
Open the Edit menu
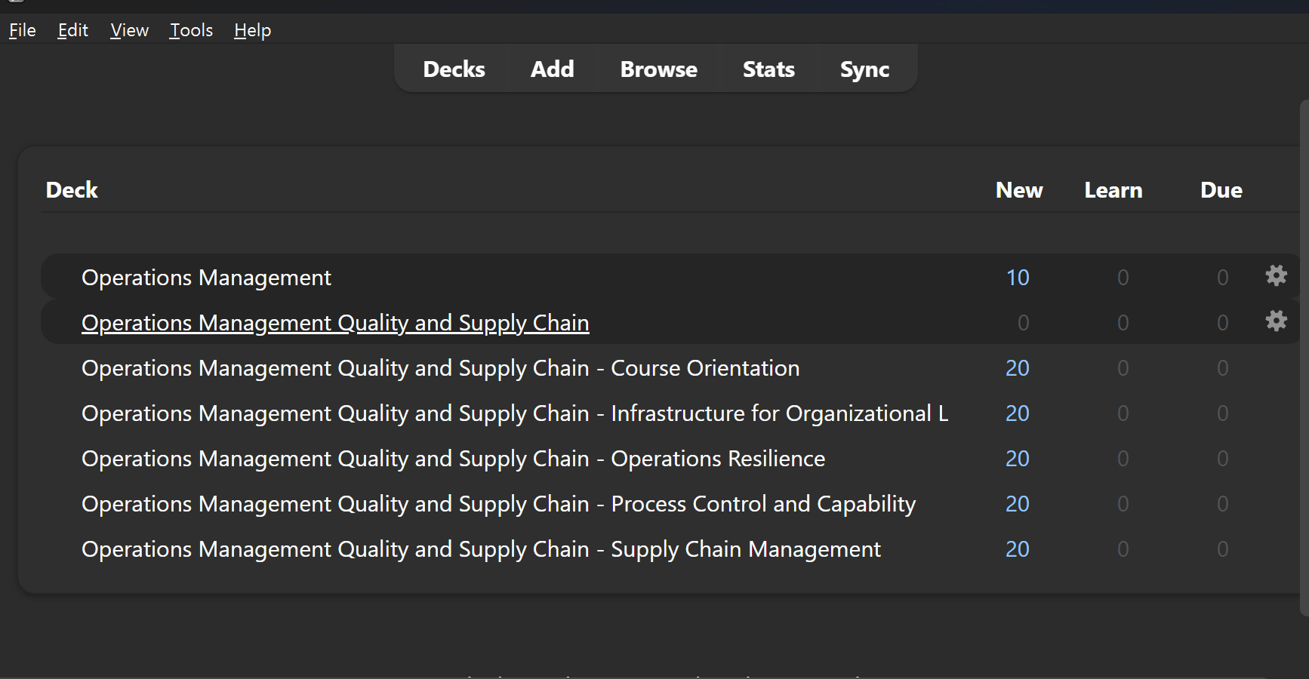click(73, 30)
